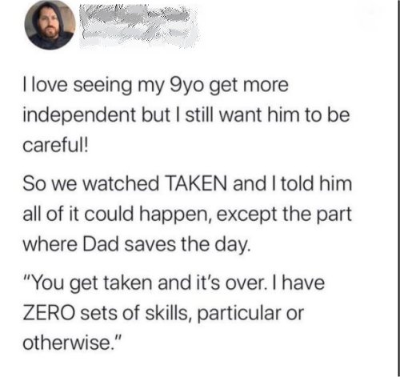
Task: Click the word "careful!"
Action: (x=55, y=146)
